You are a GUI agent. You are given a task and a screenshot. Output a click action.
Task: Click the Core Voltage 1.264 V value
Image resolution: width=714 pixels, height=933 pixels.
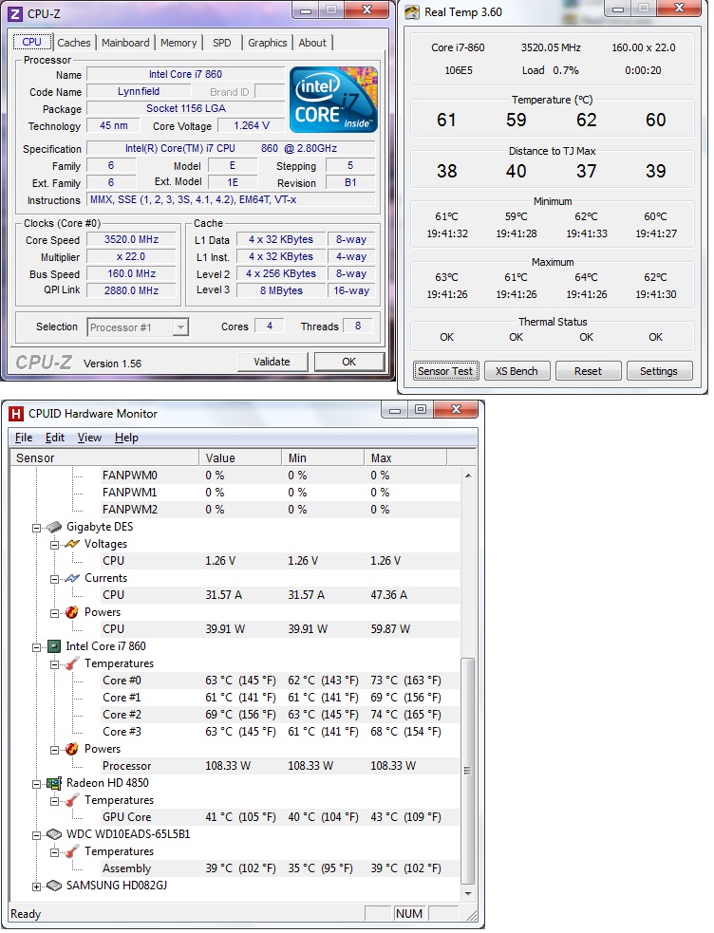[x=251, y=125]
